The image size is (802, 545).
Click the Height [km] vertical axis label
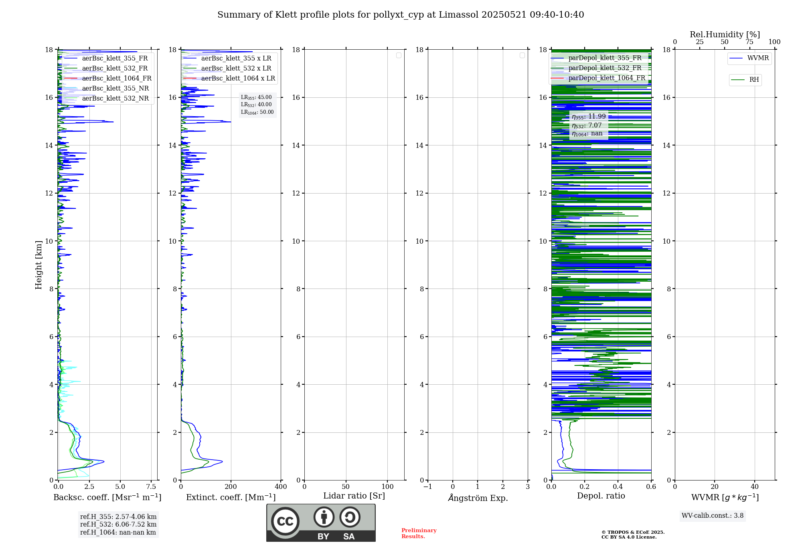[38, 265]
